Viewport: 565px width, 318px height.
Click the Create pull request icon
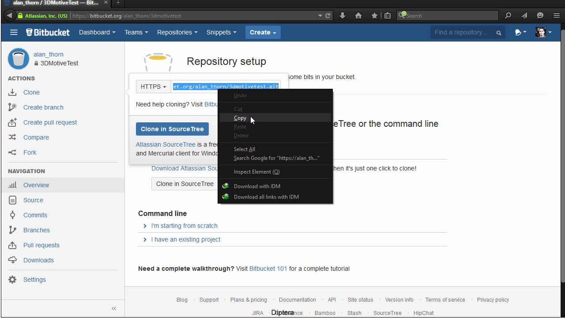[x=12, y=122]
